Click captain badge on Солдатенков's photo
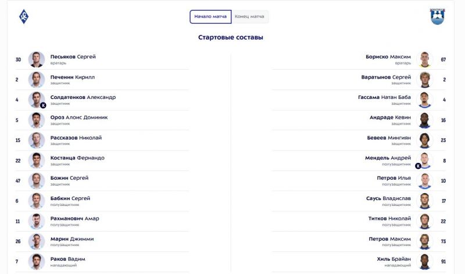Image resolution: width=465 pixels, height=274 pixels. pos(43,105)
